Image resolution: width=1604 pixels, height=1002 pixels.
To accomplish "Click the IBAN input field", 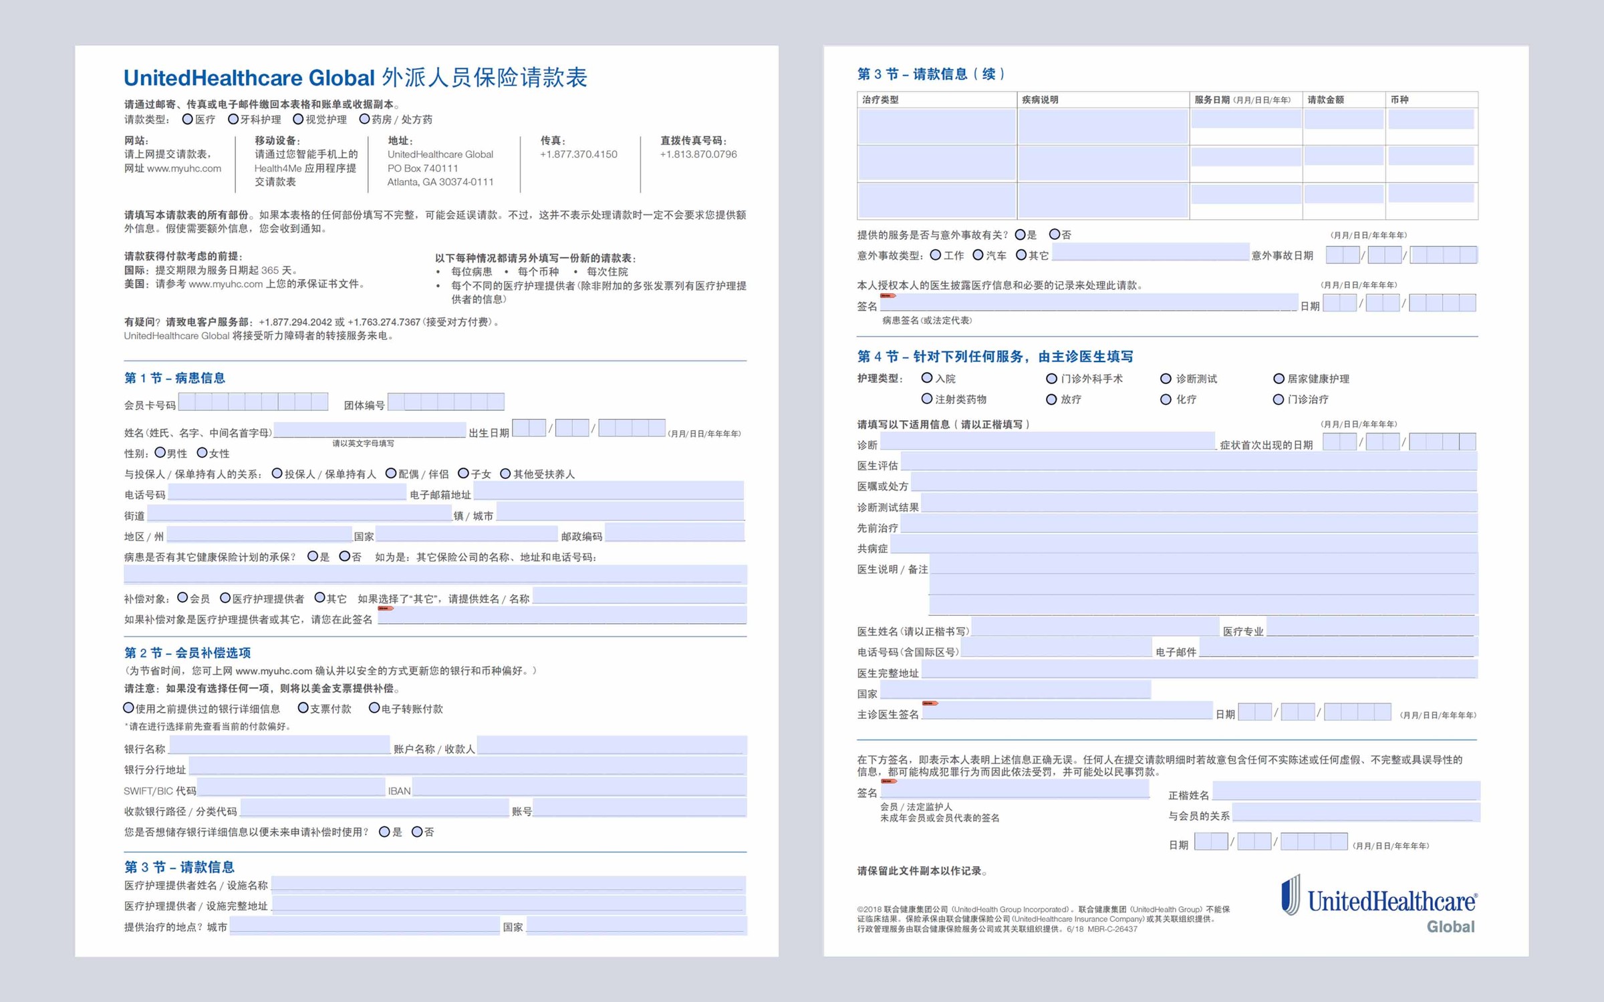I will coord(579,787).
